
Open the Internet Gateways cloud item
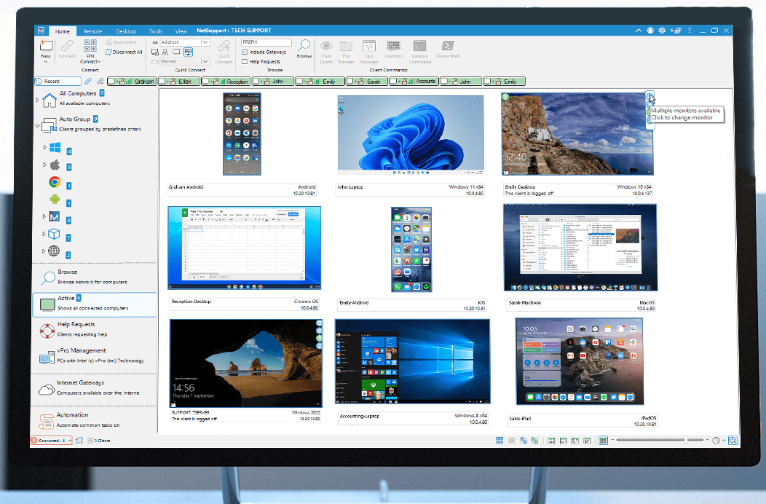pyautogui.click(x=47, y=389)
